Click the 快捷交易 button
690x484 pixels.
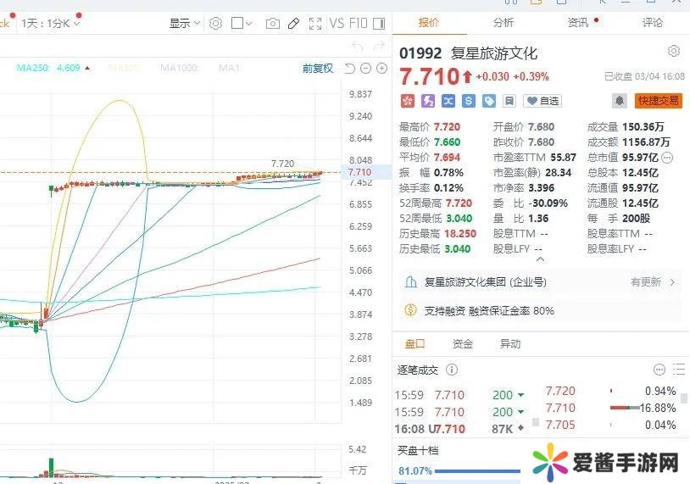click(x=658, y=101)
